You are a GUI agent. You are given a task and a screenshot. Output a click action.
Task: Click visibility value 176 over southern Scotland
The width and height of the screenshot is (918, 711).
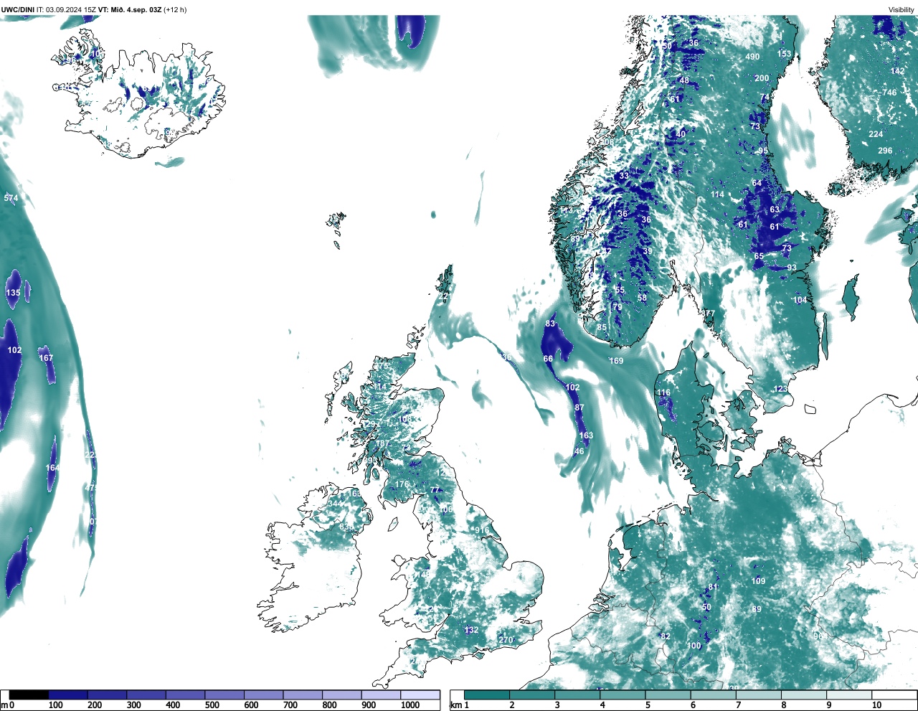402,485
